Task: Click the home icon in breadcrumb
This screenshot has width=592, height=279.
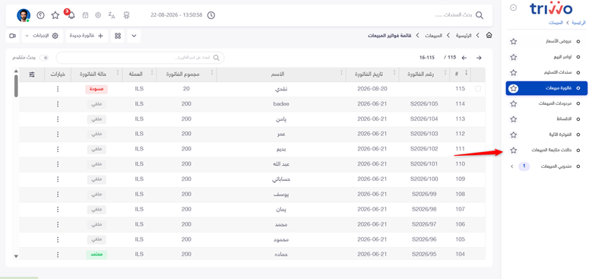Action: pos(489,36)
